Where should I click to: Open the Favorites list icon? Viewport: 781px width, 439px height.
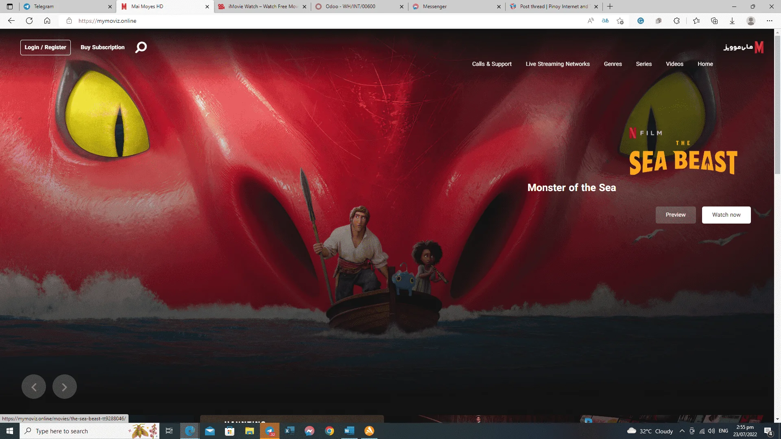click(x=696, y=21)
